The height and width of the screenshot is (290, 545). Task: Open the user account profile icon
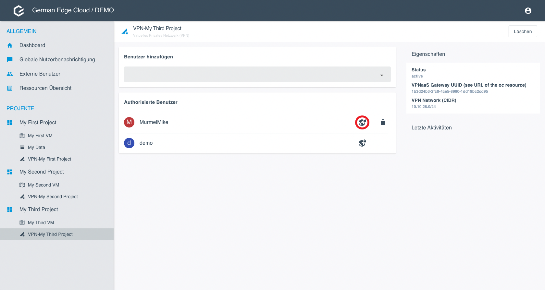click(x=528, y=11)
